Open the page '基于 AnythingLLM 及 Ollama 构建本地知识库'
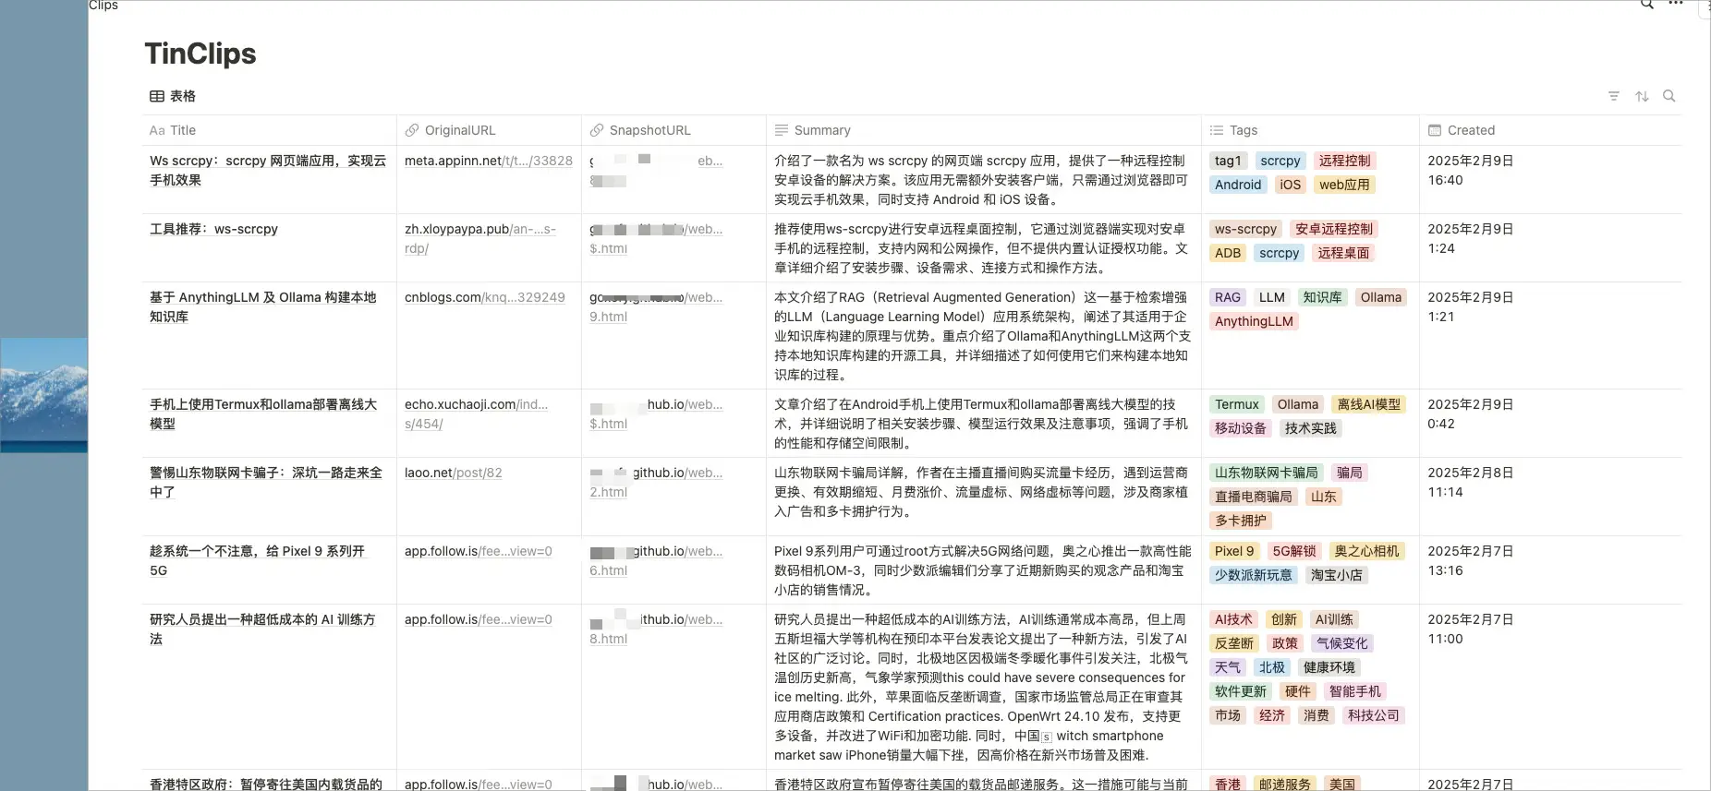 [263, 306]
